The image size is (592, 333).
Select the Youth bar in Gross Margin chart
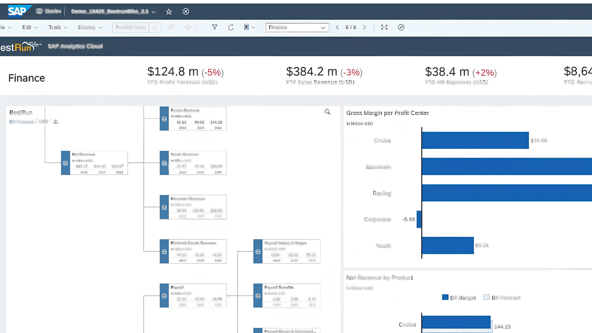pyautogui.click(x=448, y=245)
